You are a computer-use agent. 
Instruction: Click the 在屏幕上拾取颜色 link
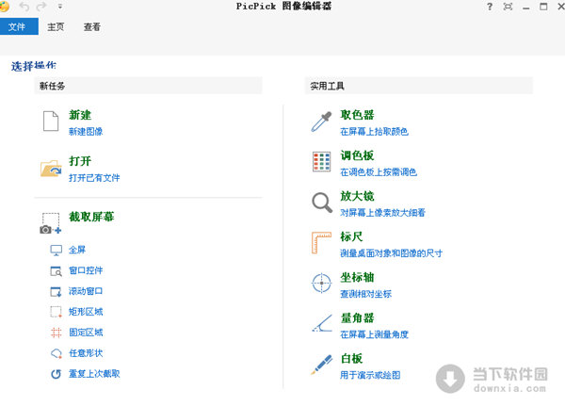tap(375, 132)
